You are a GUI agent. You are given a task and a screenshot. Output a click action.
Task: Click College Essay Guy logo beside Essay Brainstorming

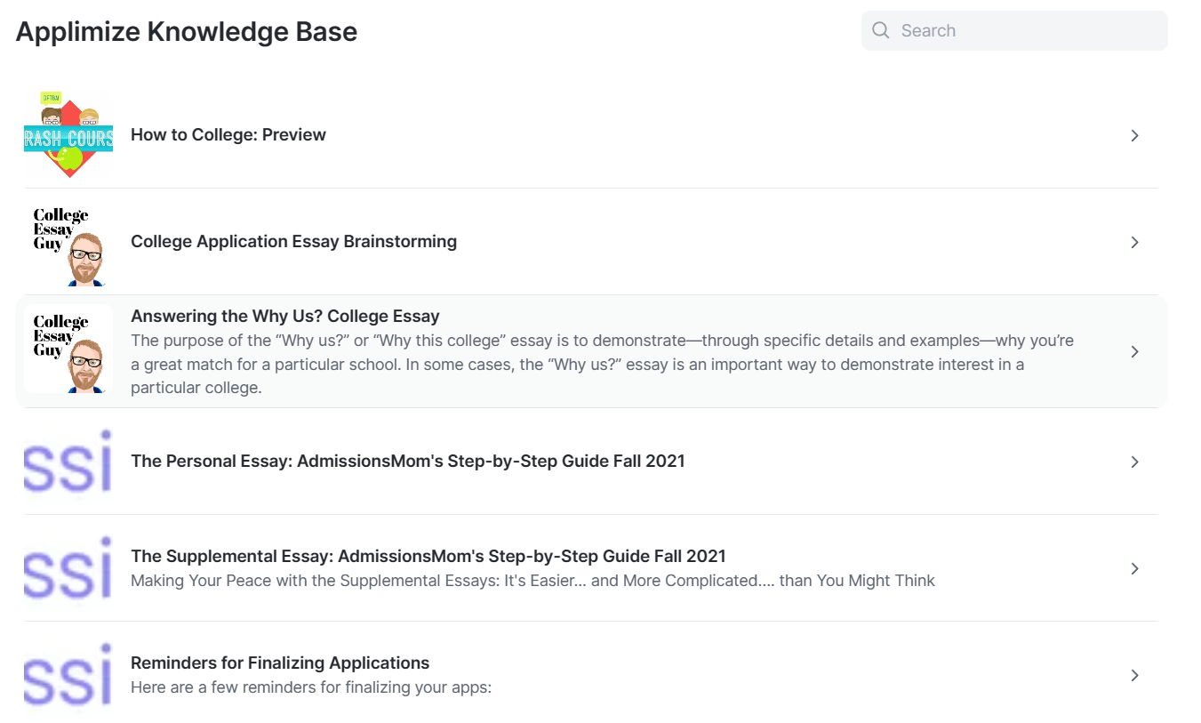point(68,242)
